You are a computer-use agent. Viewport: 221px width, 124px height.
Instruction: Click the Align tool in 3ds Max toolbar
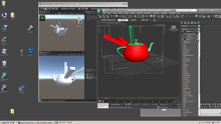pyautogui.click(x=204, y=17)
